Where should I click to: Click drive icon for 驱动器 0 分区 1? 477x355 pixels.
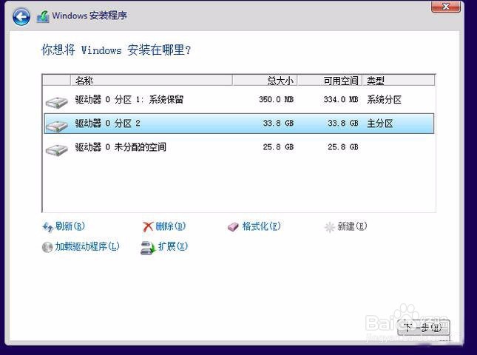(x=57, y=102)
